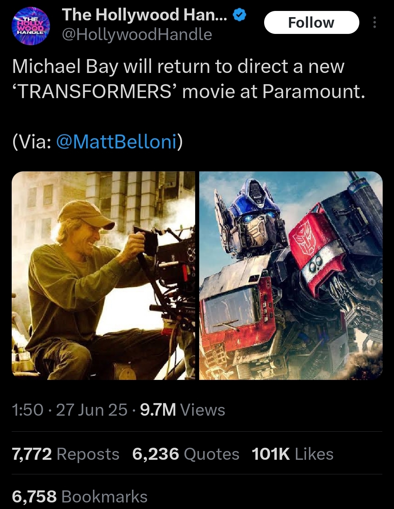
Task: Show the 6,236 Quotes list
Action: tap(186, 454)
